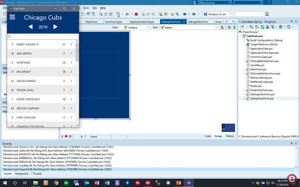The image size is (300, 187).
Task: Open the Tabs menu
Action: 95,8
